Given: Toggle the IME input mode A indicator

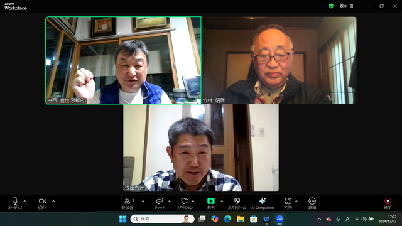Looking at the screenshot, I should pyautogui.click(x=347, y=219).
